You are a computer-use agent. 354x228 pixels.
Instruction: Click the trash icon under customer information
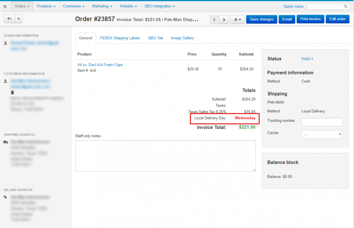[12, 92]
